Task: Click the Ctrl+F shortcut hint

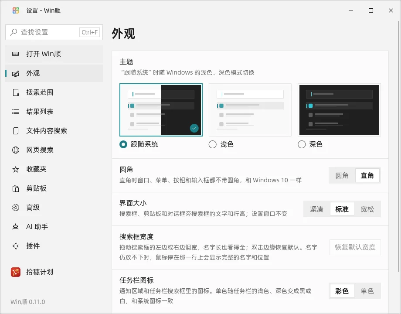Action: tap(89, 32)
